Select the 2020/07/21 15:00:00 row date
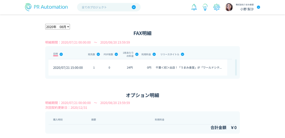The height and width of the screenshot is (138, 285). click(x=68, y=67)
